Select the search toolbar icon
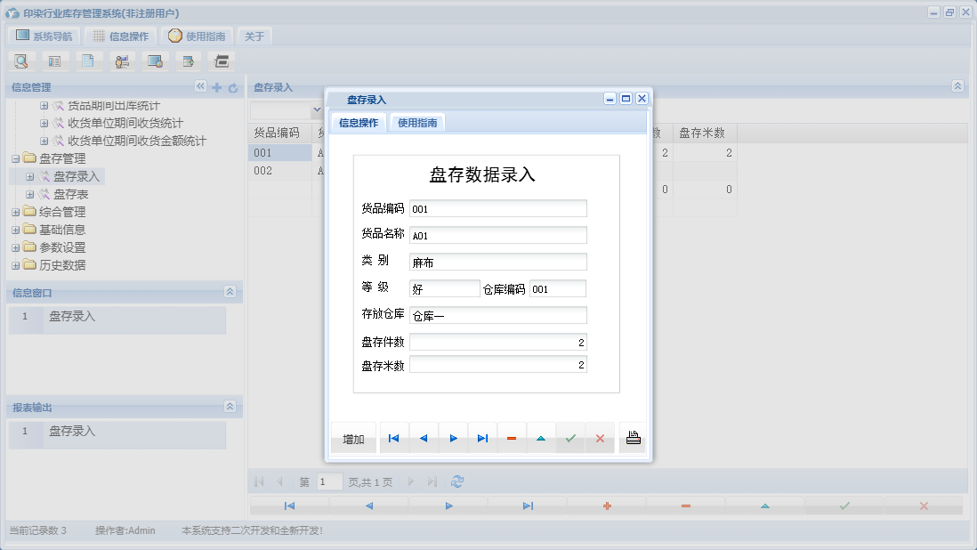Image resolution: width=977 pixels, height=550 pixels. click(21, 61)
